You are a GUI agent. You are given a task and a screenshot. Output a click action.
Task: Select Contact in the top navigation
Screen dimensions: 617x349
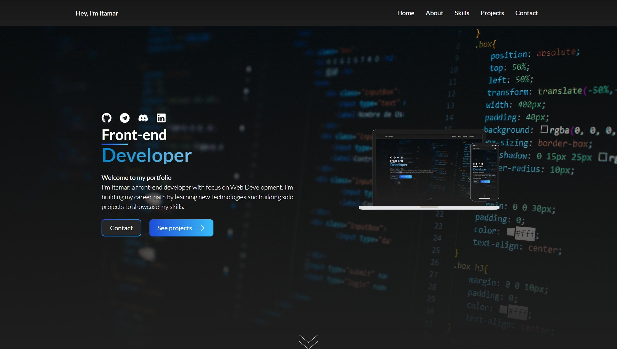click(x=526, y=13)
